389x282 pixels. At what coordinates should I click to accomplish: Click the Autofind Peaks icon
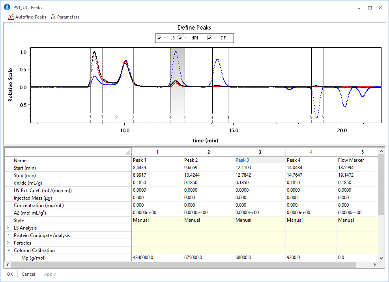click(x=11, y=17)
